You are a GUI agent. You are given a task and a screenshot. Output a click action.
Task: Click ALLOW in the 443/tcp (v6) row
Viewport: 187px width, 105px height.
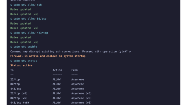tap(56, 103)
